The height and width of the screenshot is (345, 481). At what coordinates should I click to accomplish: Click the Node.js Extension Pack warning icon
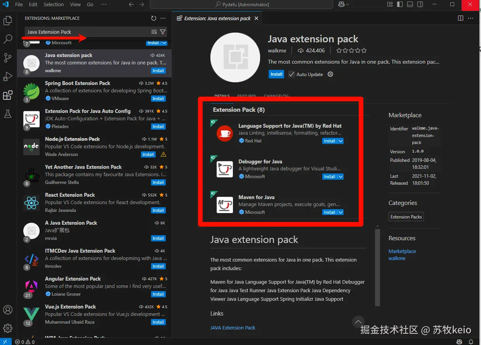pos(163,154)
